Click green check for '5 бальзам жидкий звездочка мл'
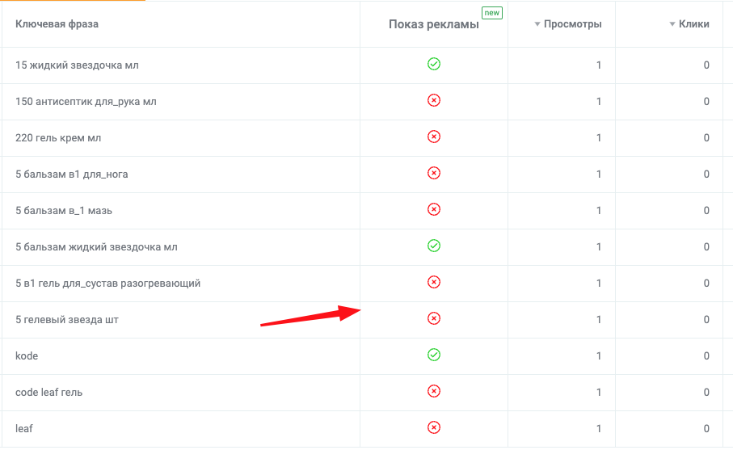Viewport: 733px width, 450px height. coord(434,246)
